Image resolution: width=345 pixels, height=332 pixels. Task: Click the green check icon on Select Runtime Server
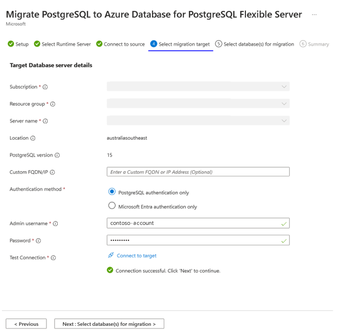coord(37,44)
